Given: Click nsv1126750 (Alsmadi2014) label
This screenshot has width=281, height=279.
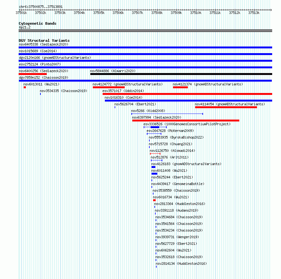Looking at the screenshot, I should [172, 151].
